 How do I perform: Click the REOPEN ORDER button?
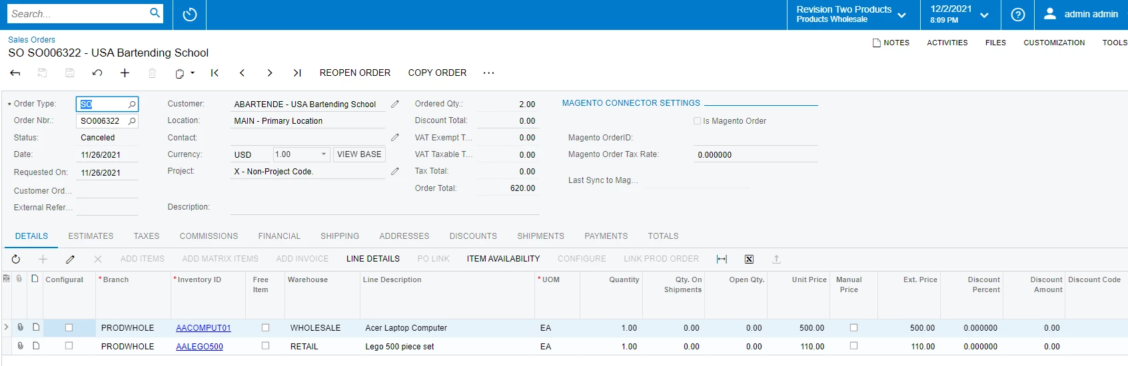[355, 73]
